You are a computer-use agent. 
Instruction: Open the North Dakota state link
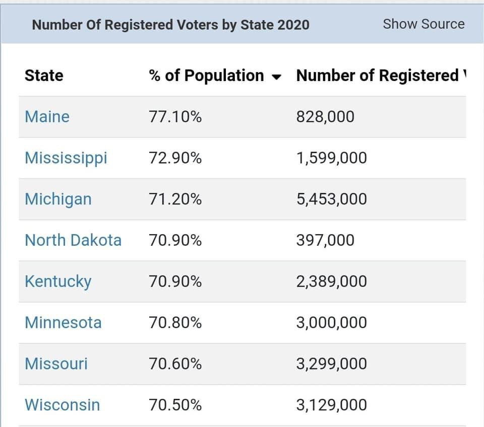73,240
